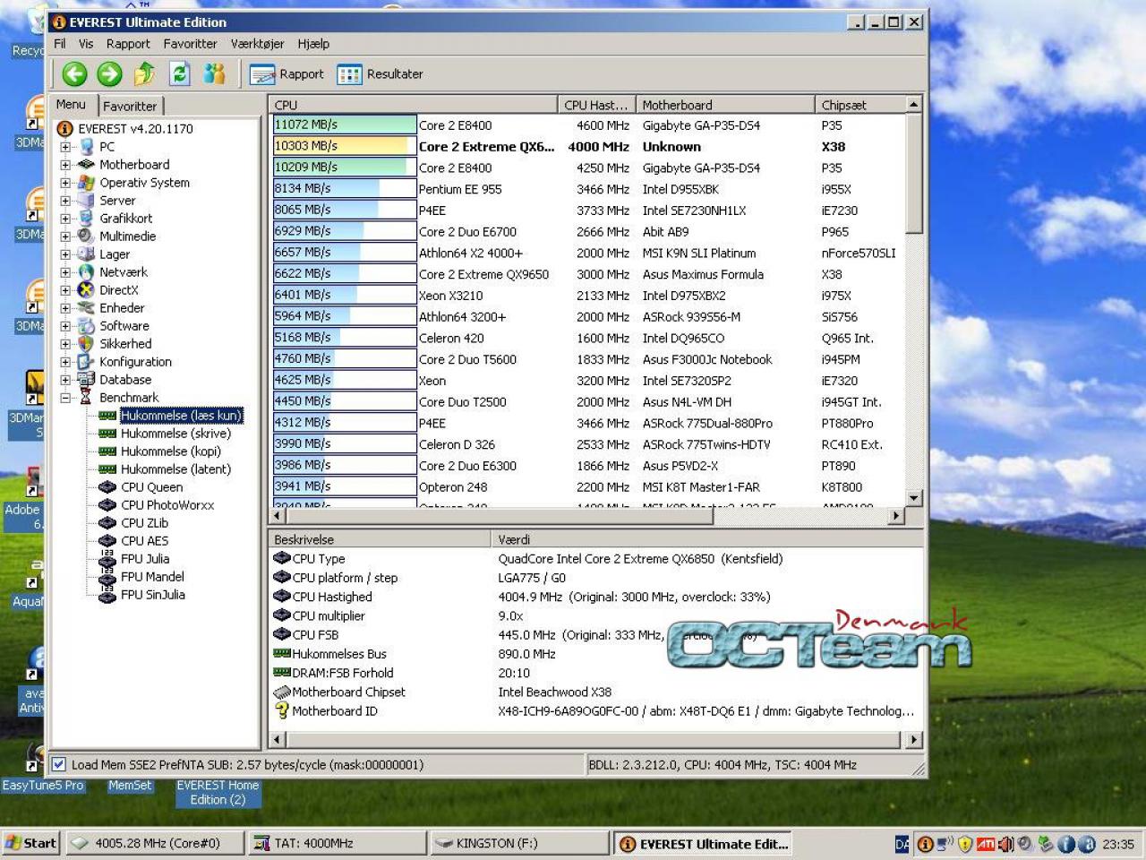This screenshot has height=860, width=1146.
Task: Expand the Grafikkort tree node
Action: pyautogui.click(x=65, y=219)
